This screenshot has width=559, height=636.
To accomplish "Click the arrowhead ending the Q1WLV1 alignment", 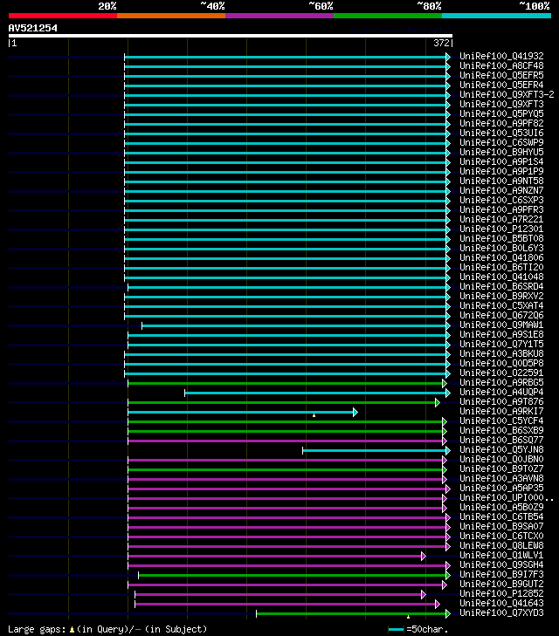I will click(424, 556).
